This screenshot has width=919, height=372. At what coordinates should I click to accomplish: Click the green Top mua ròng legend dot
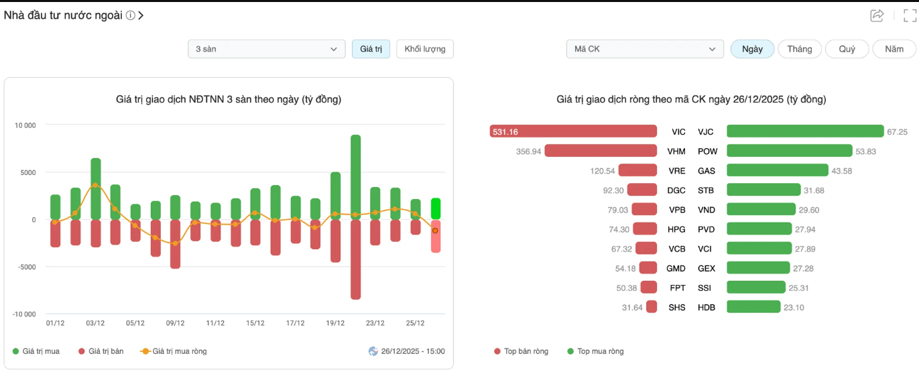click(x=570, y=351)
